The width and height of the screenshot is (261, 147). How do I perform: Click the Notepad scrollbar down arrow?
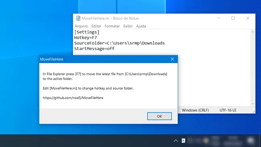[253, 103]
